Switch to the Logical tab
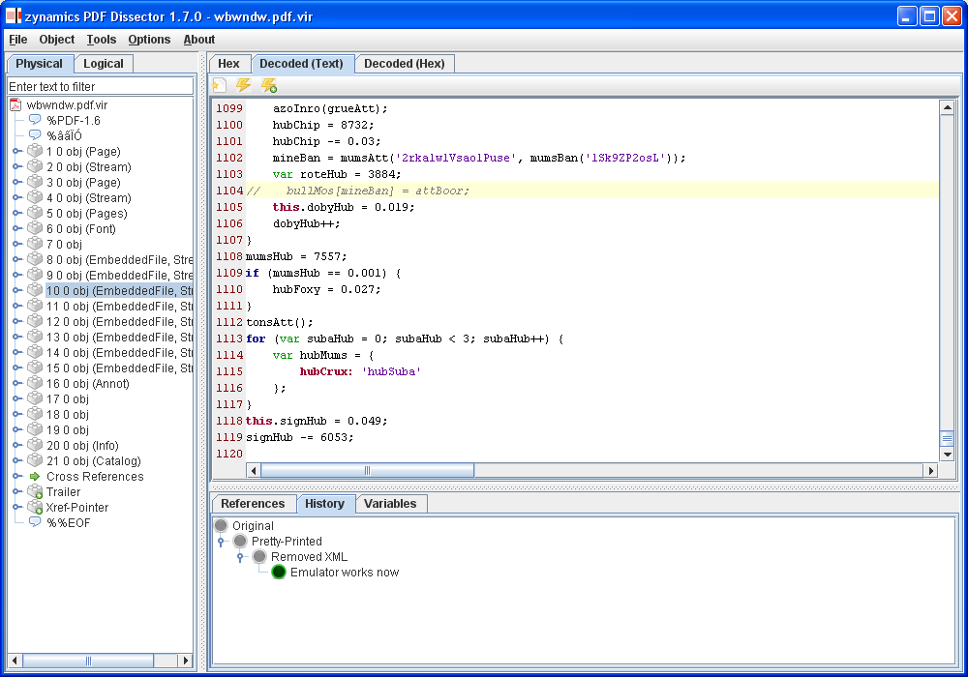Screen dimensions: 968x677 click(104, 64)
